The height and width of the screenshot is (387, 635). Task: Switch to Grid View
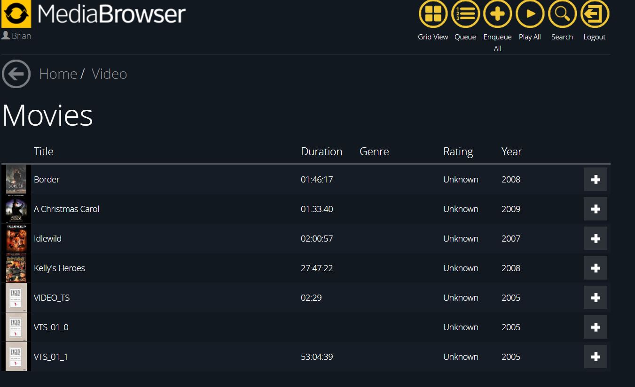click(433, 15)
